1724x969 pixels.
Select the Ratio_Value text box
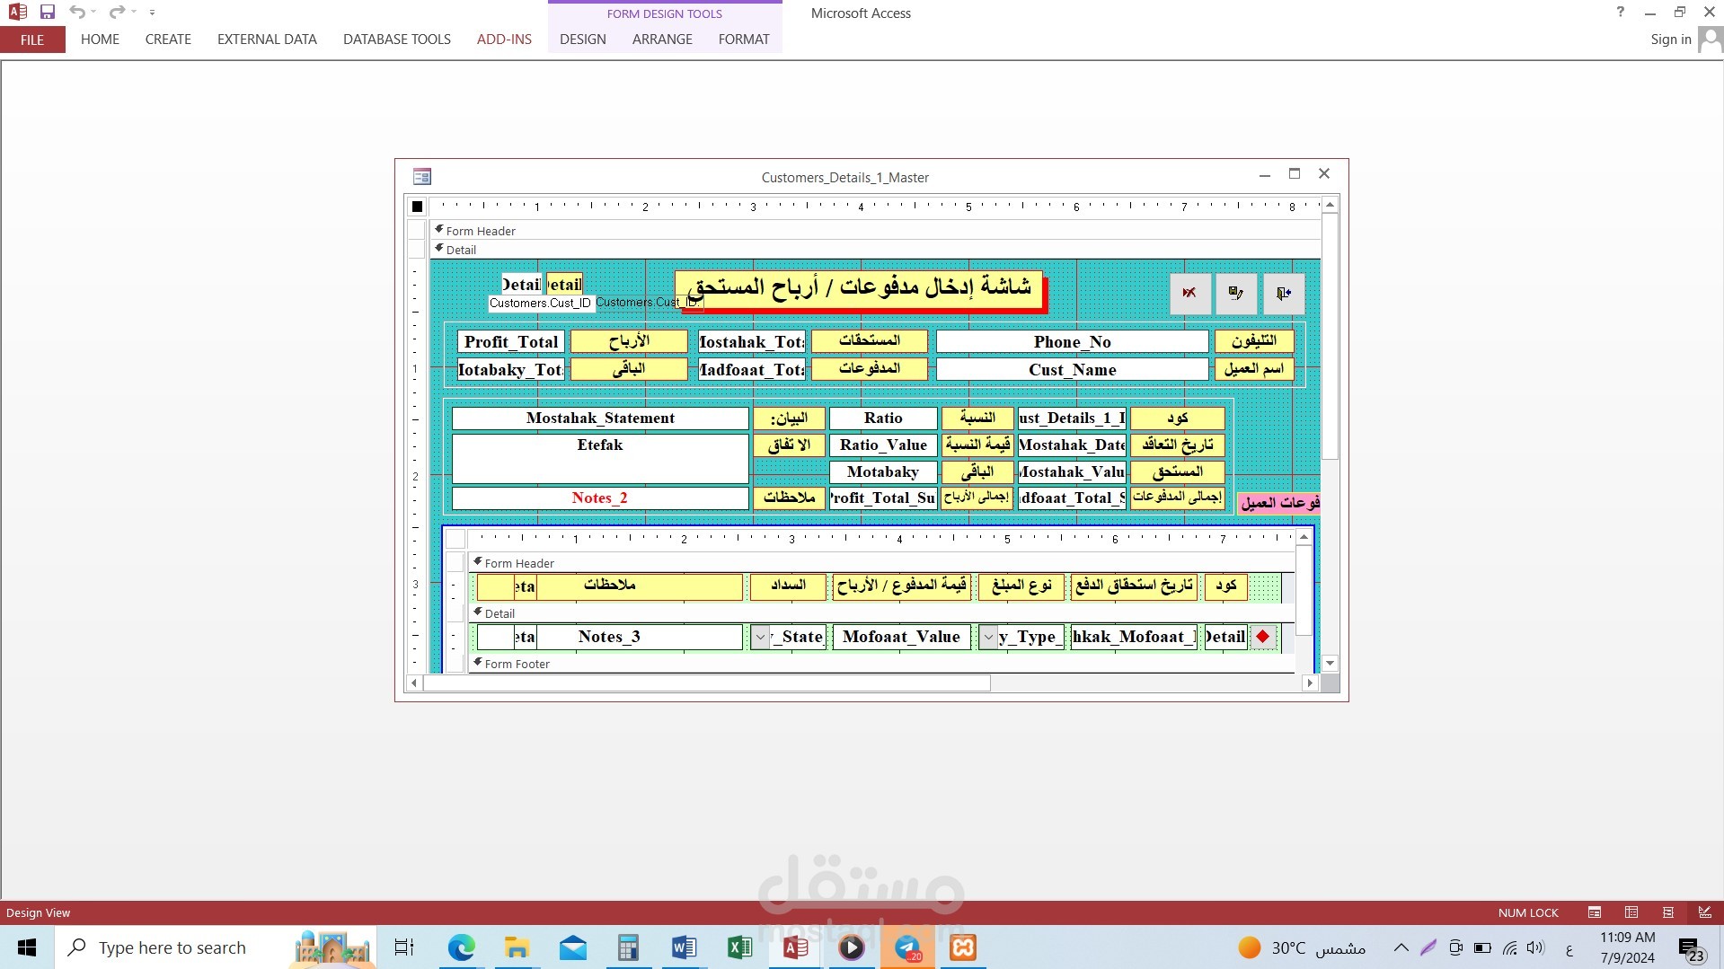pos(883,445)
